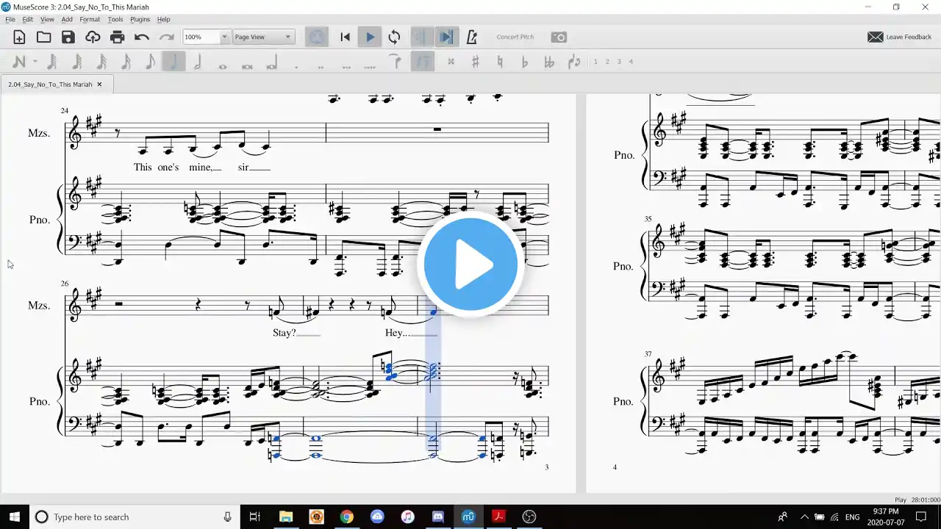
Task: Toggle note input mode
Action: [19, 62]
